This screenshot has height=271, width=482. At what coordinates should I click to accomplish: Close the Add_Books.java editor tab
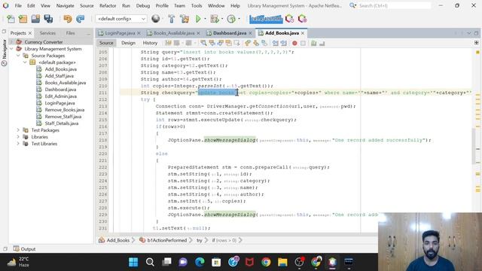coord(303,33)
